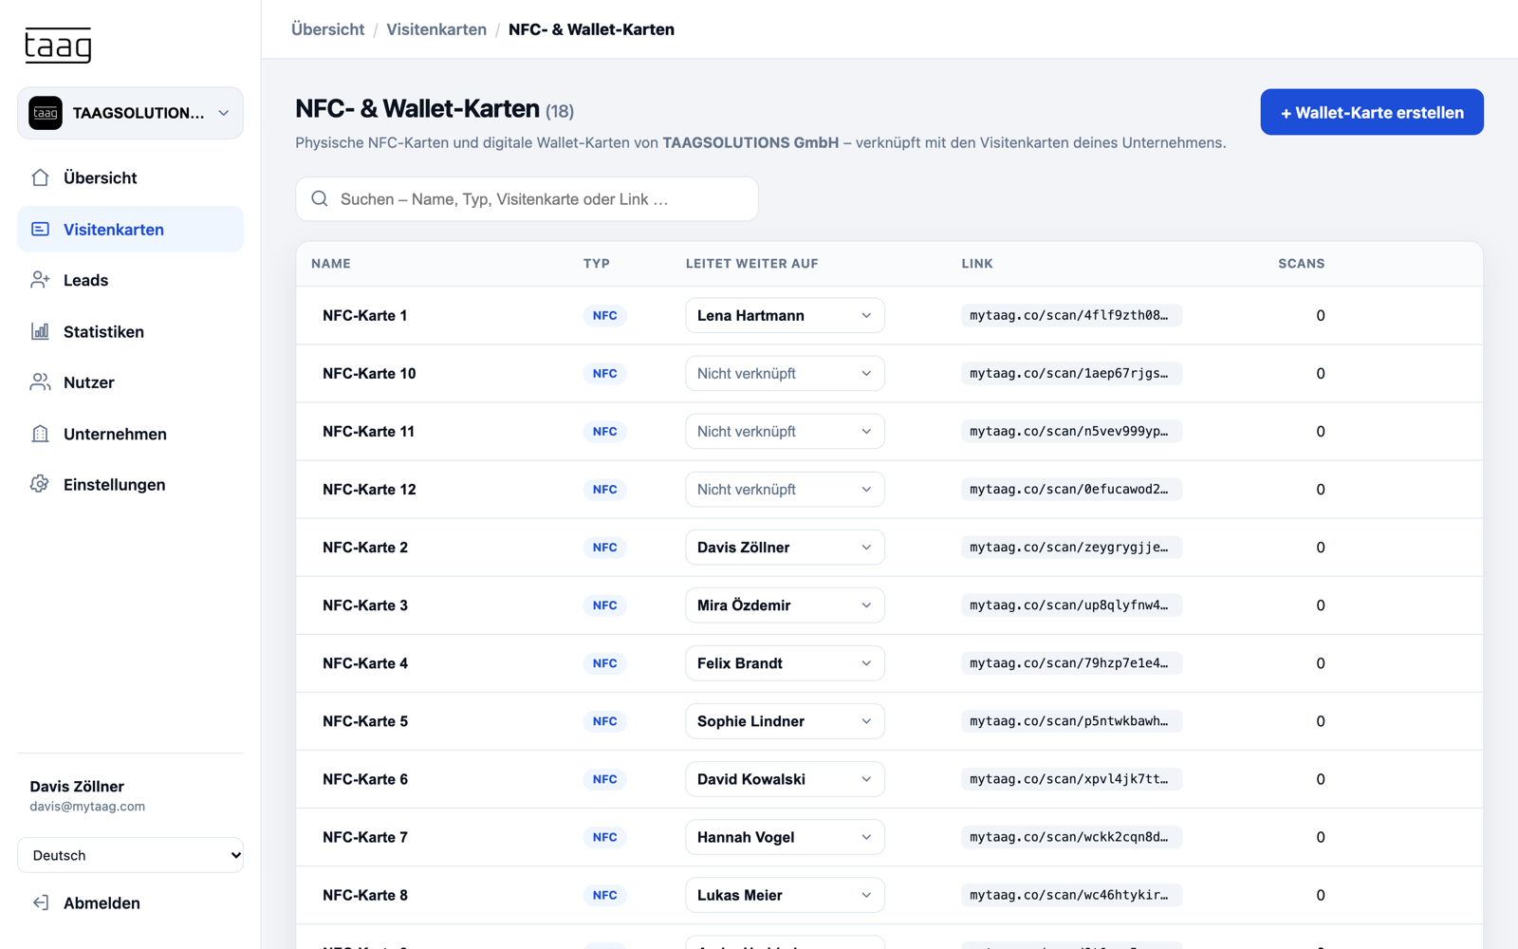Screen dimensions: 1518x949
Task: Click the Übersicht home icon
Action: [x=40, y=177]
